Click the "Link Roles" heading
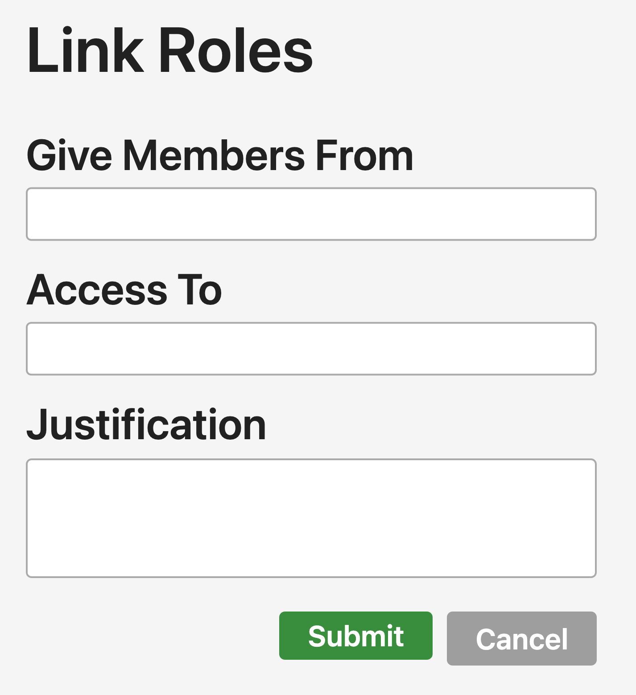636x695 pixels. (169, 50)
